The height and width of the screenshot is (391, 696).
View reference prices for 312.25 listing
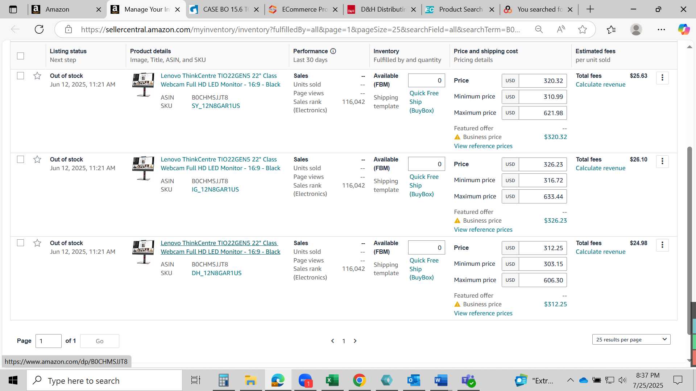483,313
